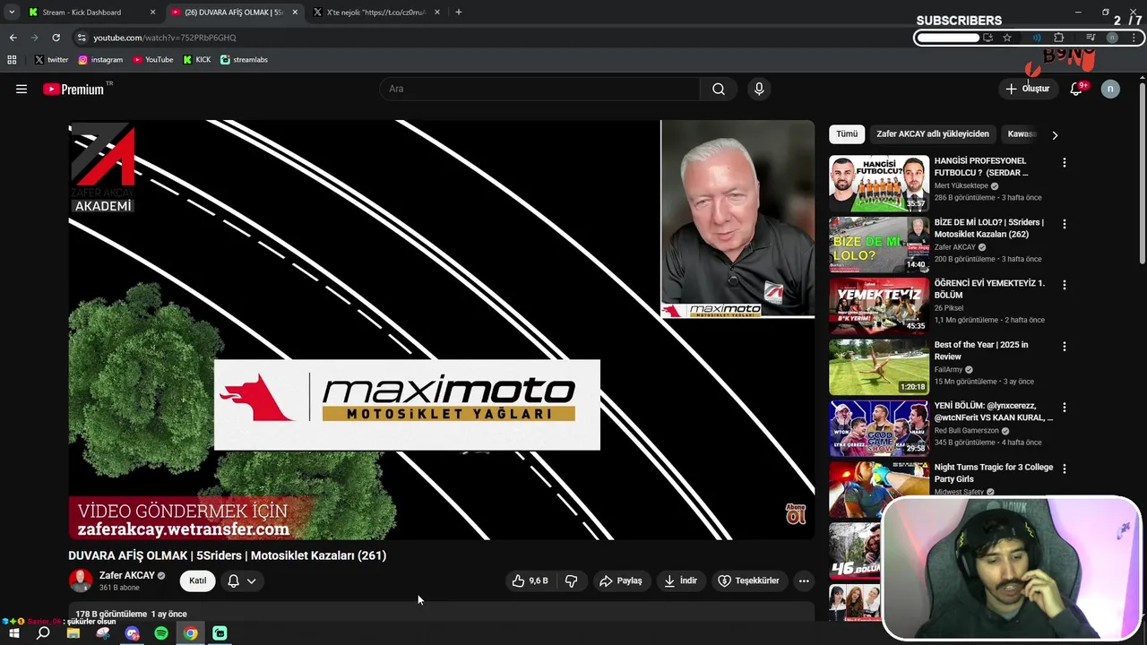Close the Stream - Kick Dashboard tab
This screenshot has height=645, width=1147.
click(152, 13)
